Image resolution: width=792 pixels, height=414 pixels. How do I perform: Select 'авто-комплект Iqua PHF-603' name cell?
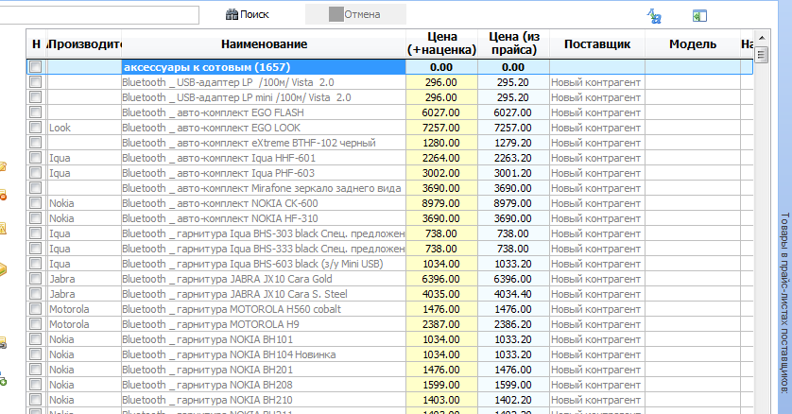[x=264, y=173]
